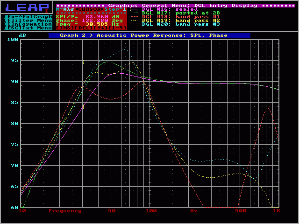Viewport: 299px width, 224px height.
Task: Click the red band pass #1 peak near 1K
Action: click(268, 109)
